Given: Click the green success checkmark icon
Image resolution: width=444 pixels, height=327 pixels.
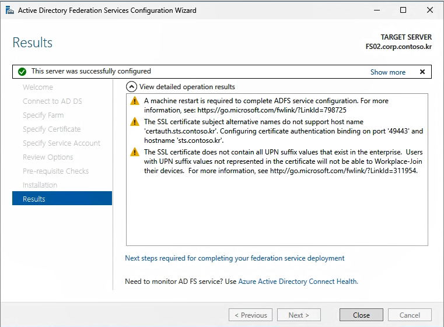Looking at the screenshot, I should pyautogui.click(x=22, y=72).
